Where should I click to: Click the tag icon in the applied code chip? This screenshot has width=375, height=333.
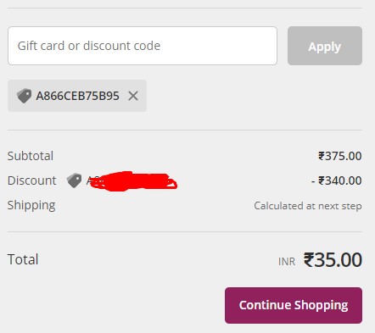(24, 96)
